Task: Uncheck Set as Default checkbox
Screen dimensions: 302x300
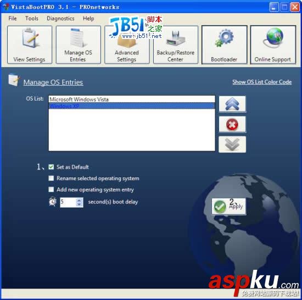Action: click(51, 167)
